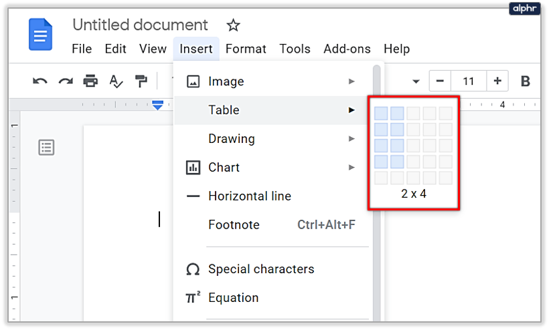549x330 pixels.
Task: Click the Undo arrow icon
Action: tap(40, 81)
